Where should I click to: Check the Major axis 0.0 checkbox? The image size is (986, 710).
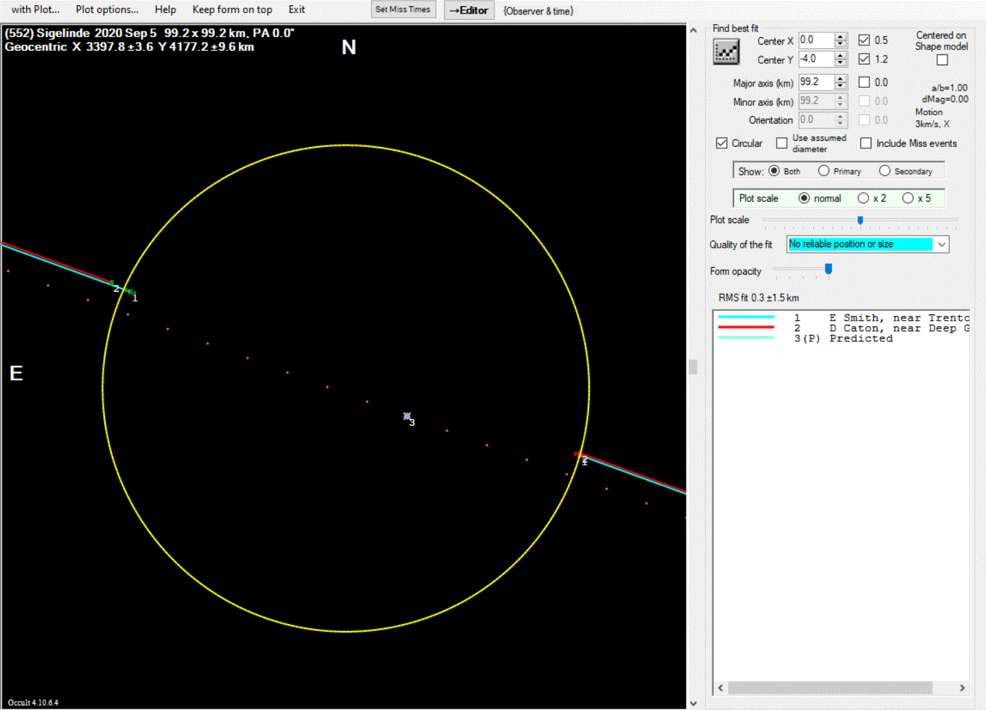tap(864, 82)
